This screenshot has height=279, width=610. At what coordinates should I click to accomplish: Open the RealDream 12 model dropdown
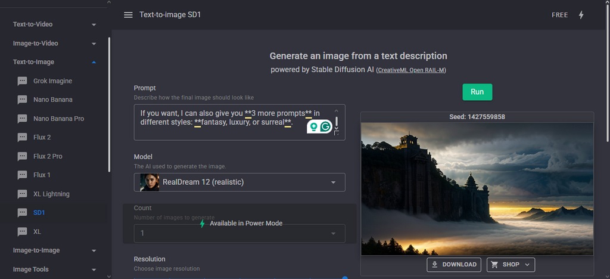[239, 182]
